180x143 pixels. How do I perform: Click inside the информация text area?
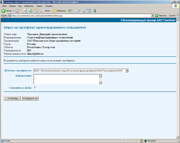66,79
